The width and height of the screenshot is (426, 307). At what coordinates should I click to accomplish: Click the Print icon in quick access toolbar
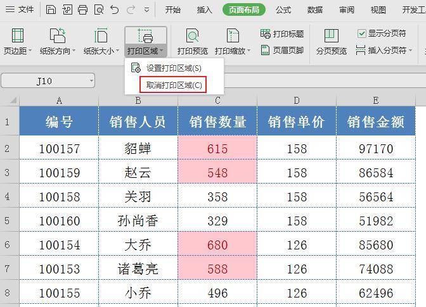83,9
